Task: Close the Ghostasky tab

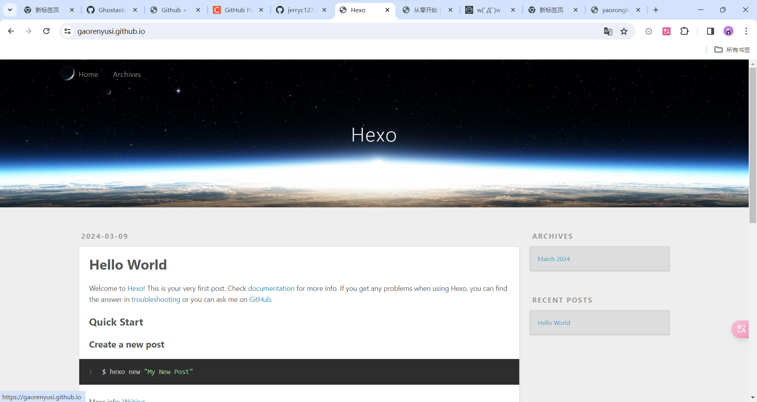Action: tap(135, 10)
